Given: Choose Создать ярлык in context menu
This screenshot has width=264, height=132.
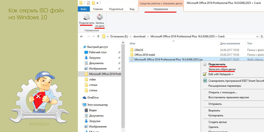Looking at the screenshot, I should coord(218,122).
